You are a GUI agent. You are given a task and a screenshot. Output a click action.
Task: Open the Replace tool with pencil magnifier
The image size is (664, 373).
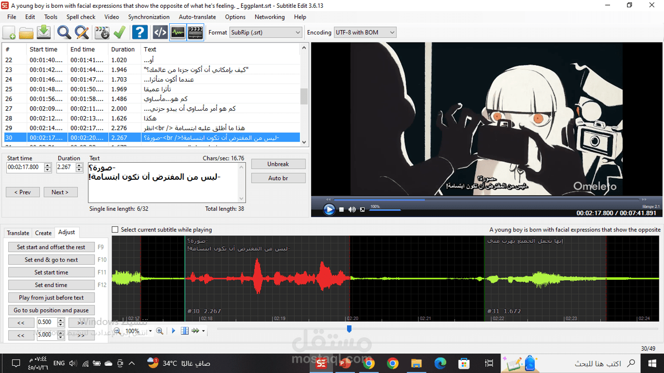pyautogui.click(x=82, y=33)
